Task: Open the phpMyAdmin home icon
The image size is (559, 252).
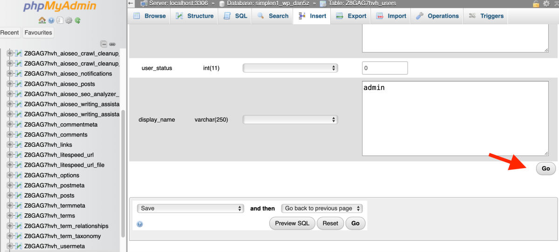Action: [x=42, y=20]
